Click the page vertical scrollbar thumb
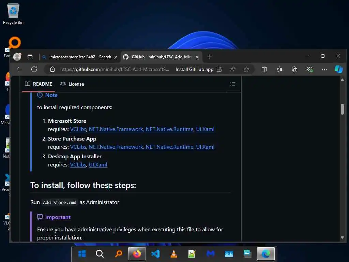The image size is (349, 262). [x=342, y=109]
